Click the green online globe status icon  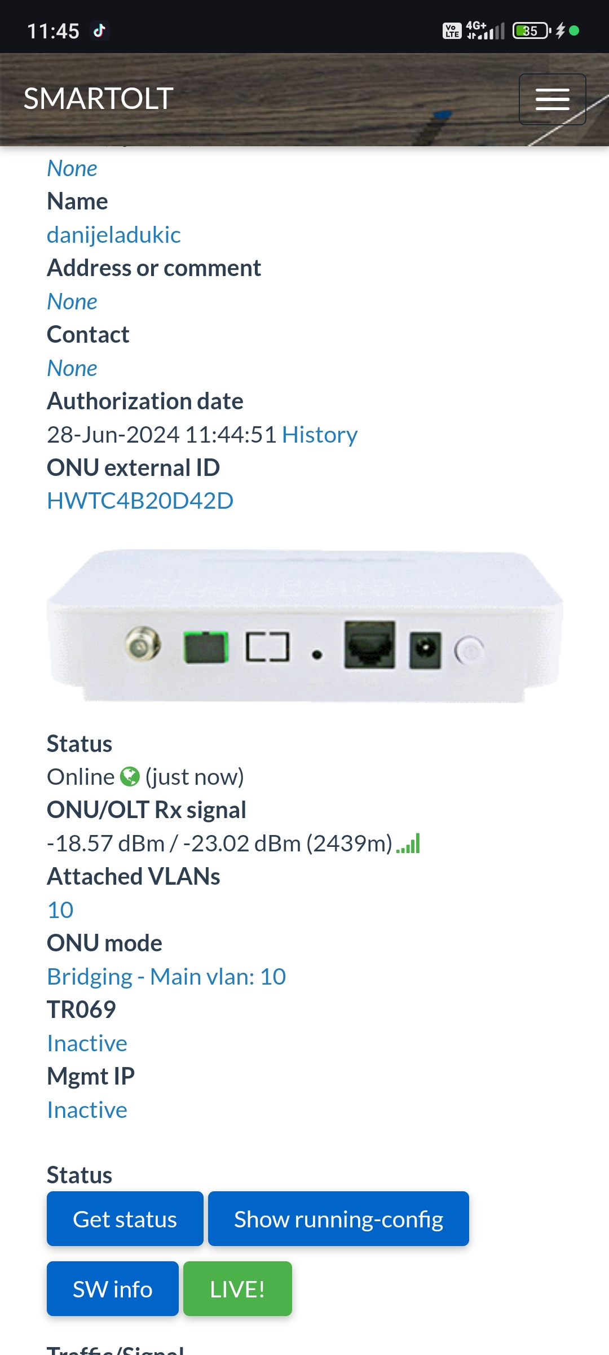[x=130, y=777]
